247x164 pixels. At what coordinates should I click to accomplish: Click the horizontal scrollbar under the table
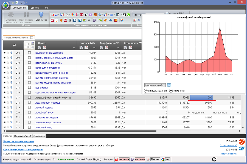pos(81,131)
